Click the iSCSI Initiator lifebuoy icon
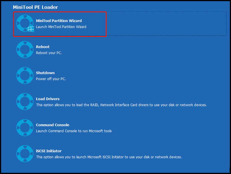Viewport: 231px width, 174px height. [x=25, y=154]
